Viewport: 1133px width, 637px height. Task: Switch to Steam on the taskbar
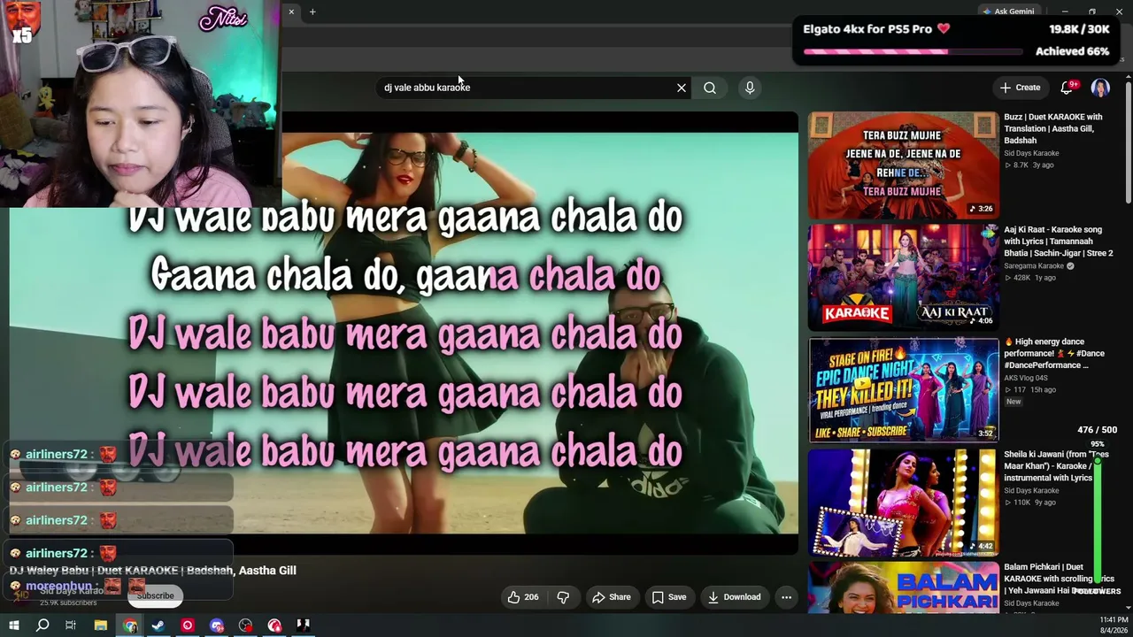158,625
